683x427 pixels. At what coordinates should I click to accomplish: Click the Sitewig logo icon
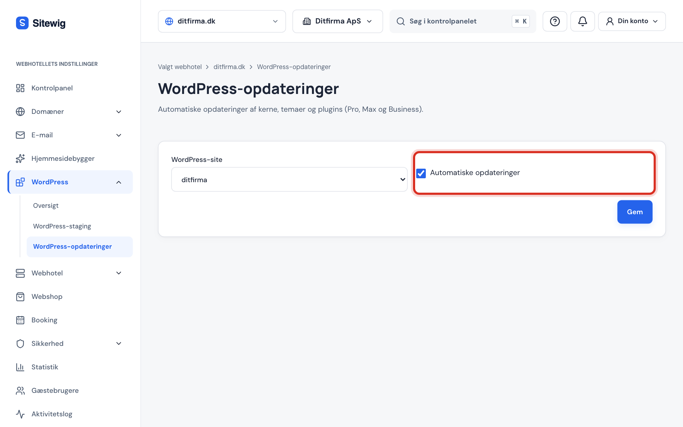coord(22,23)
